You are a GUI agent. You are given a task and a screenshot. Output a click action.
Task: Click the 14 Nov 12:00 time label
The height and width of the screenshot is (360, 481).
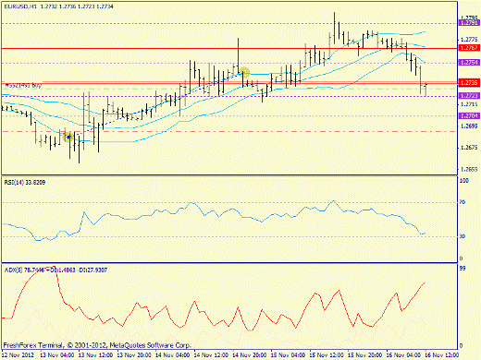tap(211, 355)
